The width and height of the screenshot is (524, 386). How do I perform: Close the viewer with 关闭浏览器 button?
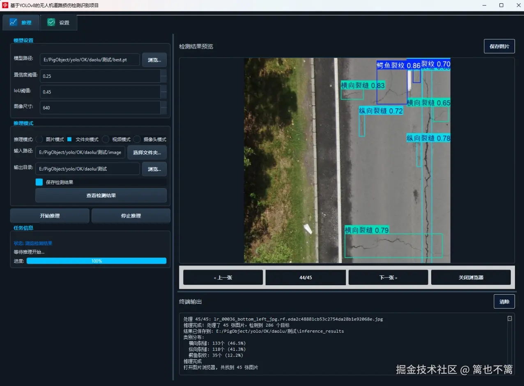pos(471,277)
